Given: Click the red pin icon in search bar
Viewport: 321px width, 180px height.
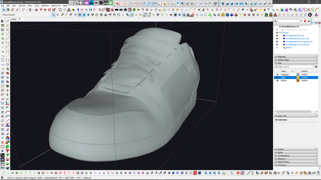Looking at the screenshot, I should [x=305, y=21].
